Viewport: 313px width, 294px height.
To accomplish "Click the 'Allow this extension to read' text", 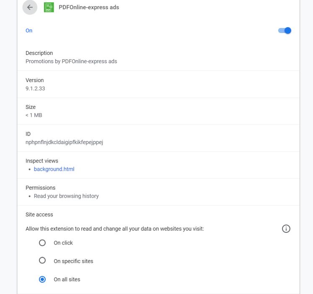I will coord(114,229).
